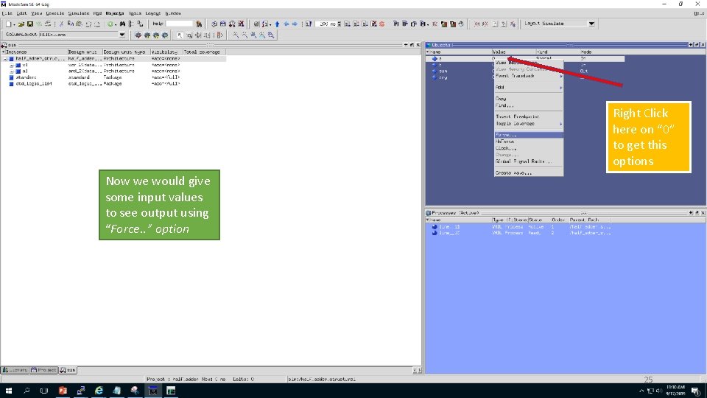The image size is (707, 398).
Task: Choose Insert Breakpoint from the context menu
Action: coord(529,116)
